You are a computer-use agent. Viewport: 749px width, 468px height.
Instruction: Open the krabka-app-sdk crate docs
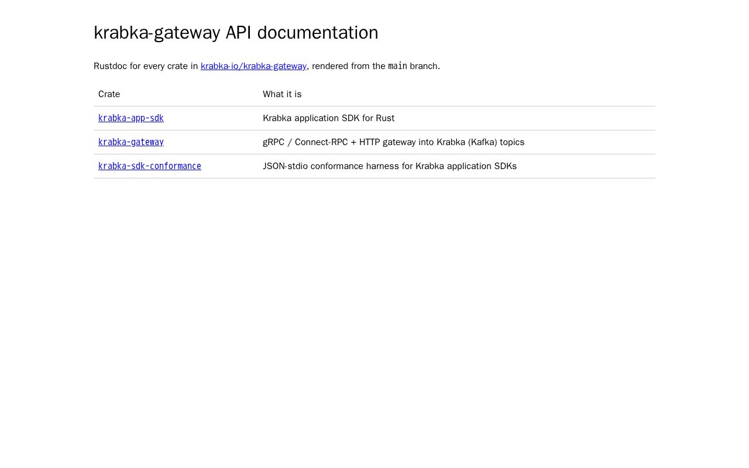coord(131,118)
